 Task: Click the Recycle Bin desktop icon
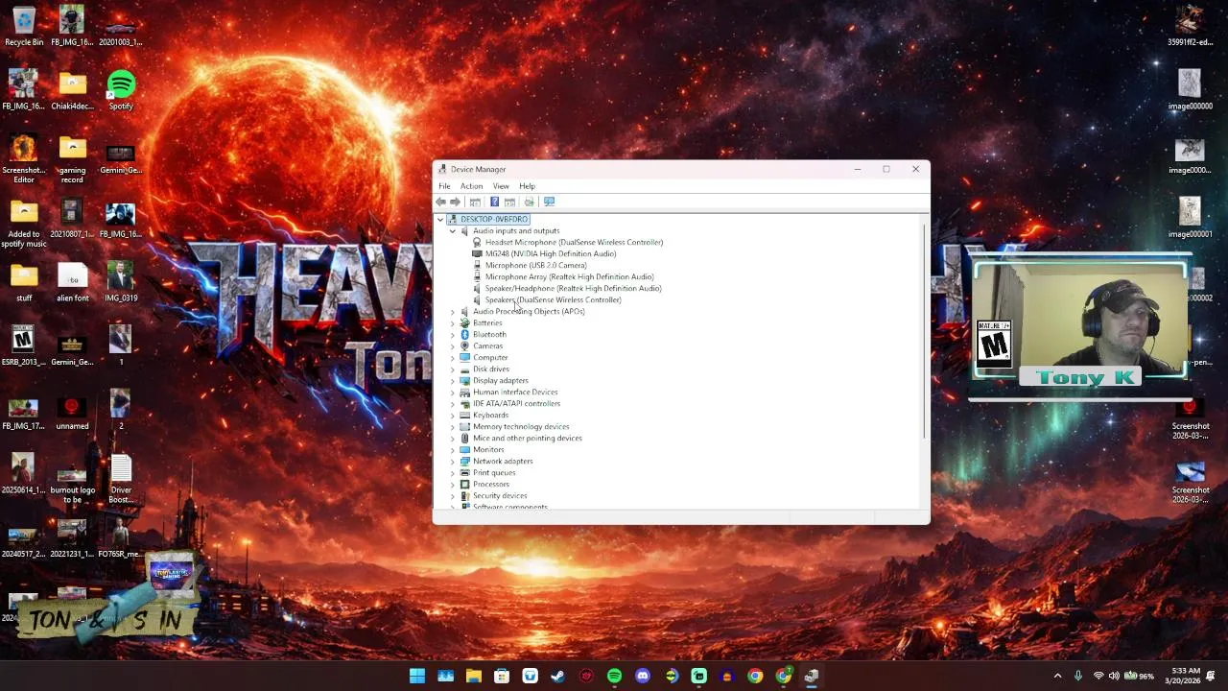24,26
